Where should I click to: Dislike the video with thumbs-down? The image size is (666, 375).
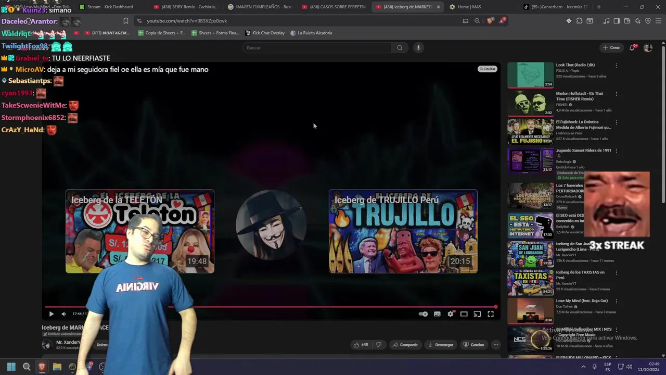tap(379, 345)
